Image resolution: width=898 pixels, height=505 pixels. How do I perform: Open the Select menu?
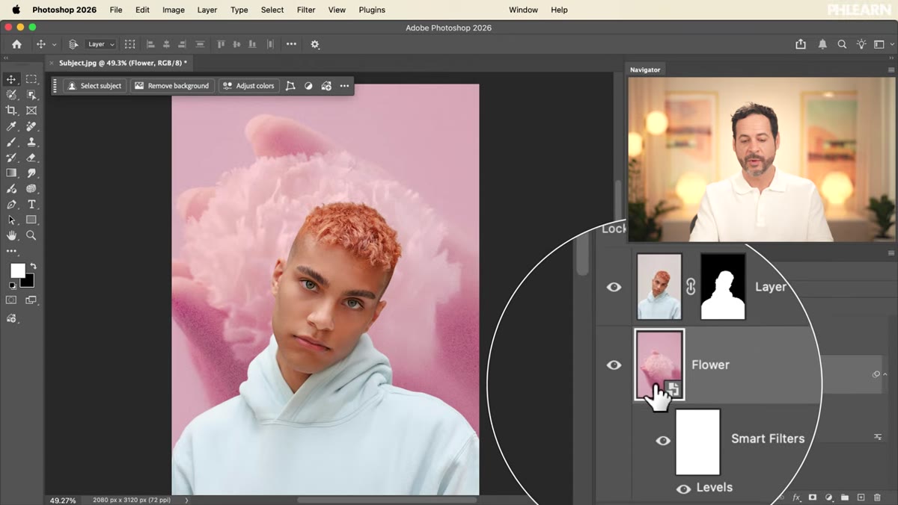coord(272,10)
